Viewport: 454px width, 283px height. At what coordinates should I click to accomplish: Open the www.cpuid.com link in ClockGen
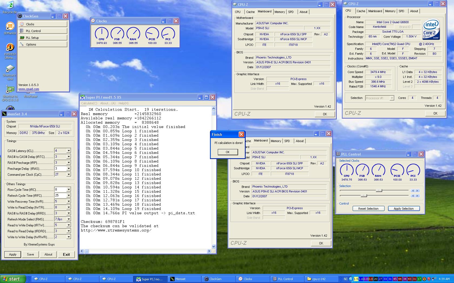(29, 89)
